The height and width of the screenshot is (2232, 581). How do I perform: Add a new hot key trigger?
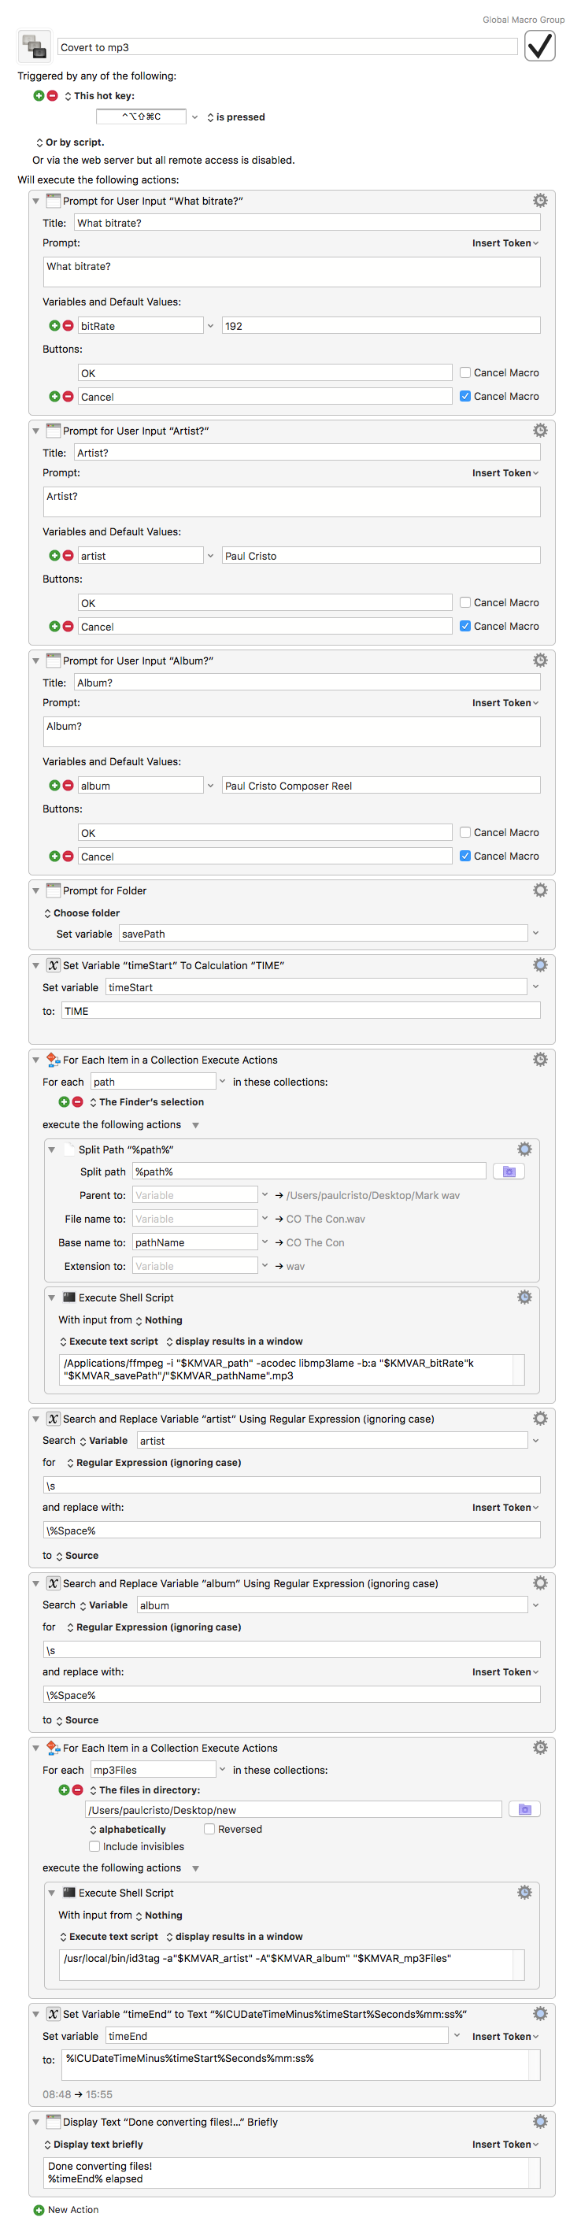click(x=38, y=95)
